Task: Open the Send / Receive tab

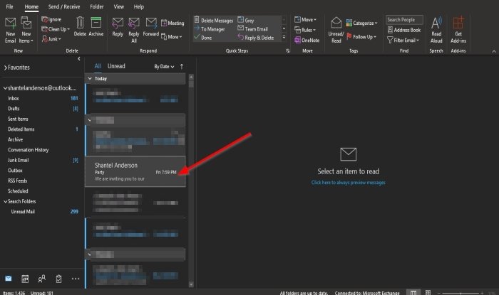Action: pyautogui.click(x=64, y=6)
